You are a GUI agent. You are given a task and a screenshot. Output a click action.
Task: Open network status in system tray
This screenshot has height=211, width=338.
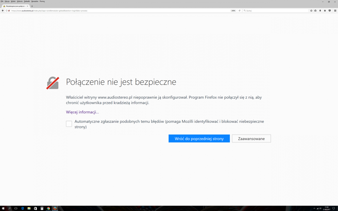[x=317, y=208]
